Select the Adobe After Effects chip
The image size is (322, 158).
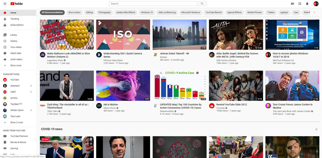(126, 12)
